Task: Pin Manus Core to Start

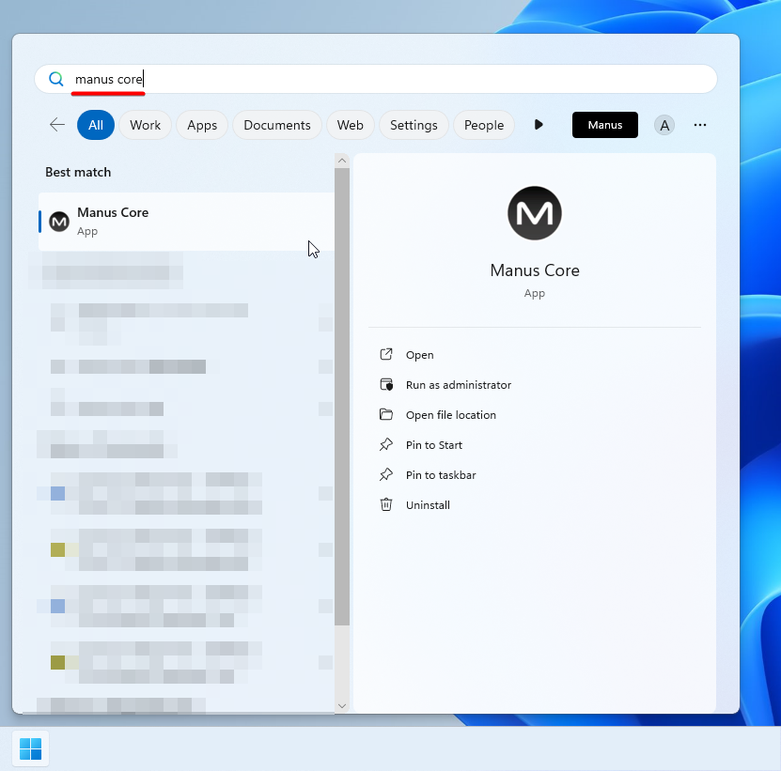Action: [433, 445]
